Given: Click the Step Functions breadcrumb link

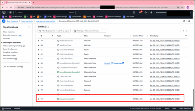Looking at the screenshot, I should point(12,21).
